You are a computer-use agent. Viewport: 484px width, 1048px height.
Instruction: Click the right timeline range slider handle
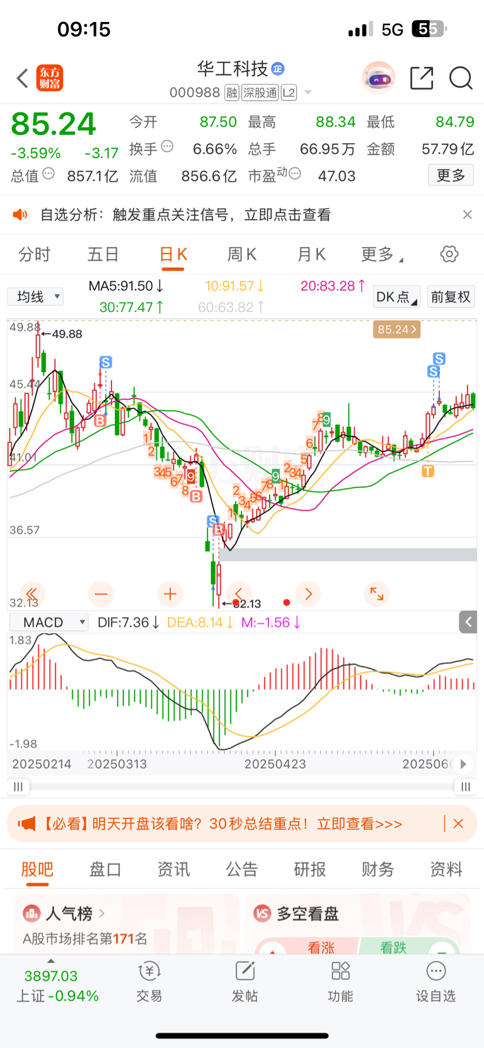[465, 786]
